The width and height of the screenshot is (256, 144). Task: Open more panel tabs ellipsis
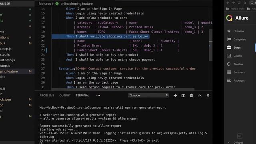pos(98,95)
